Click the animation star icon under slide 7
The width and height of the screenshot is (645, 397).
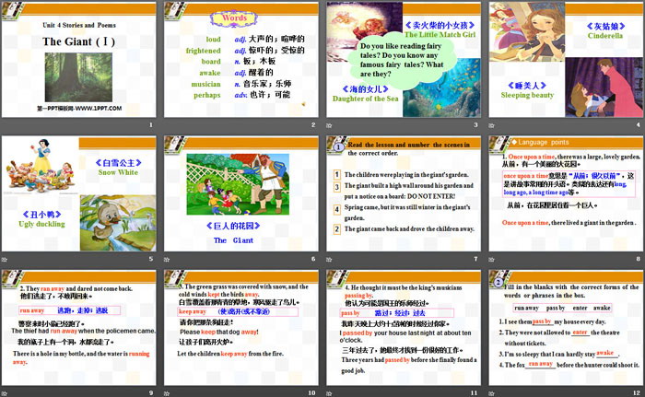click(x=329, y=259)
